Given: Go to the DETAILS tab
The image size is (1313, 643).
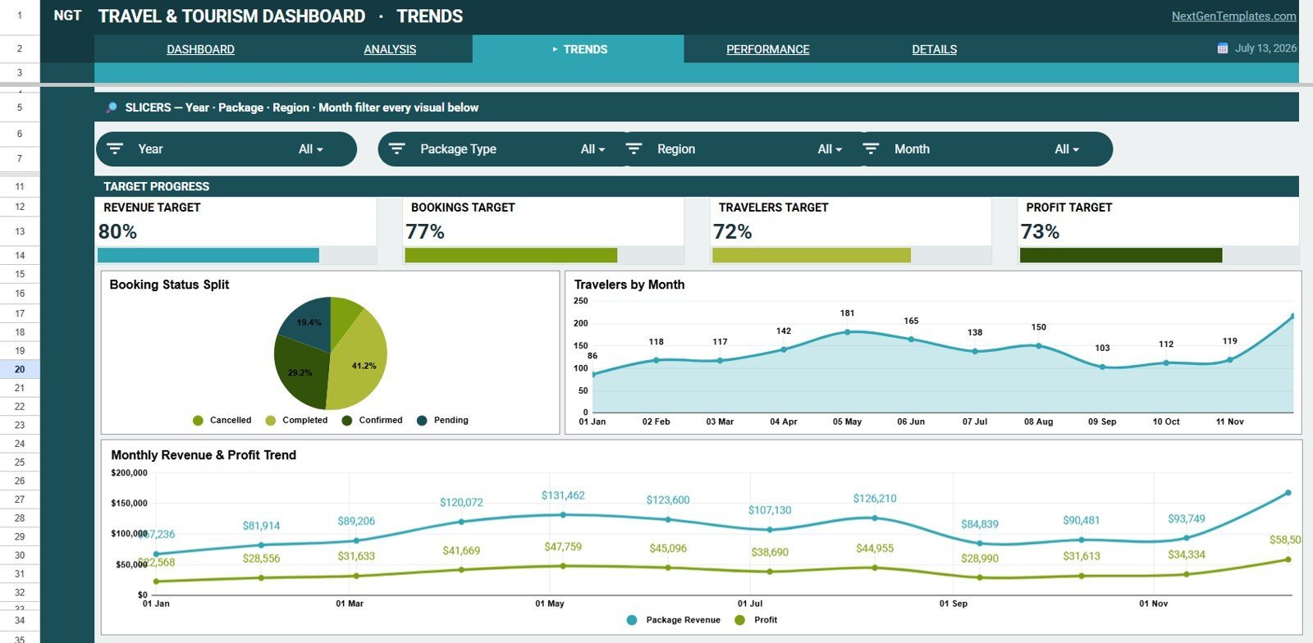Looking at the screenshot, I should tap(935, 49).
